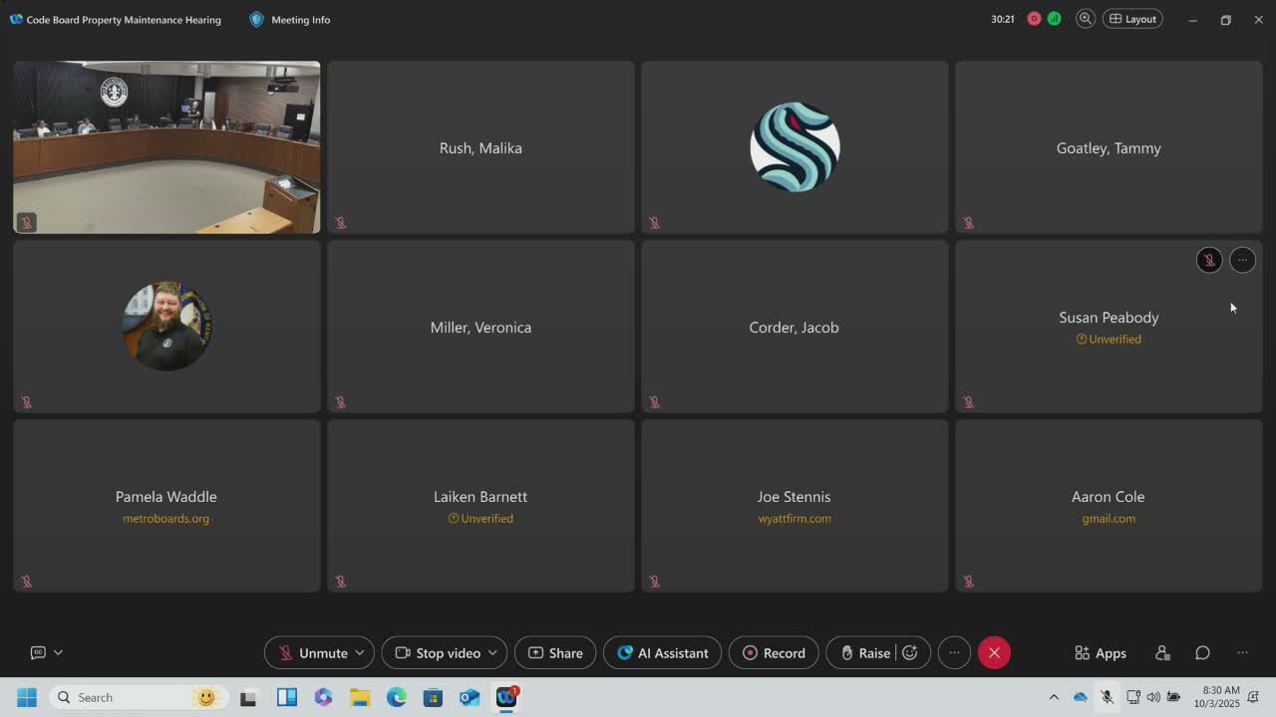Click mute icon on Susan Peabody tile
The image size is (1276, 717).
point(1209,260)
